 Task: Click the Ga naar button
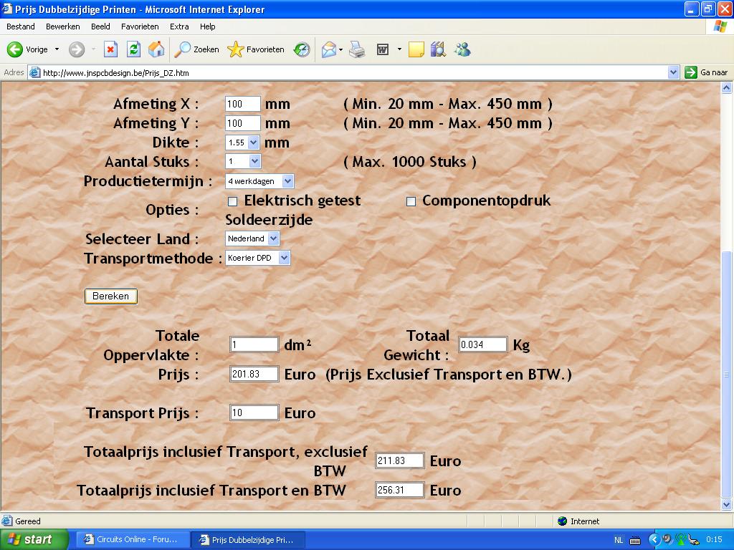(706, 72)
